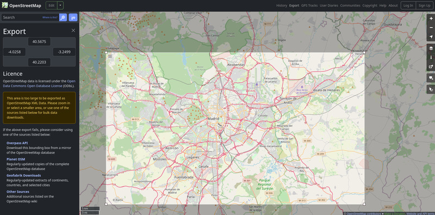Click the Móstoles label on the map
The width and height of the screenshot is (435, 215).
click(x=160, y=159)
